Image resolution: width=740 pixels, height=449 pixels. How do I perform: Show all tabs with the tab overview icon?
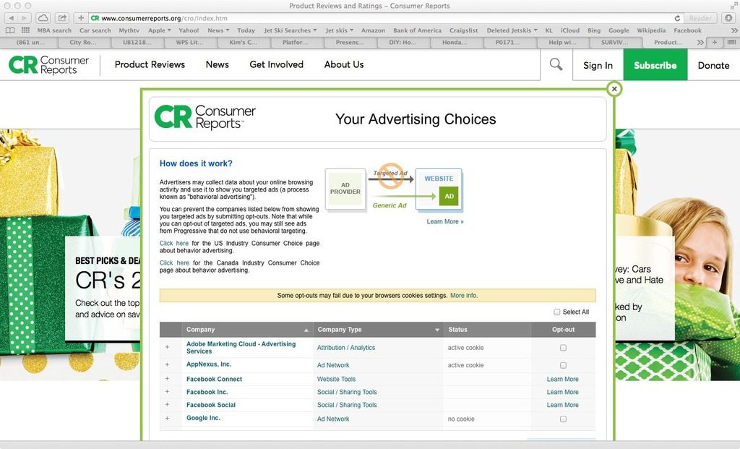(731, 42)
